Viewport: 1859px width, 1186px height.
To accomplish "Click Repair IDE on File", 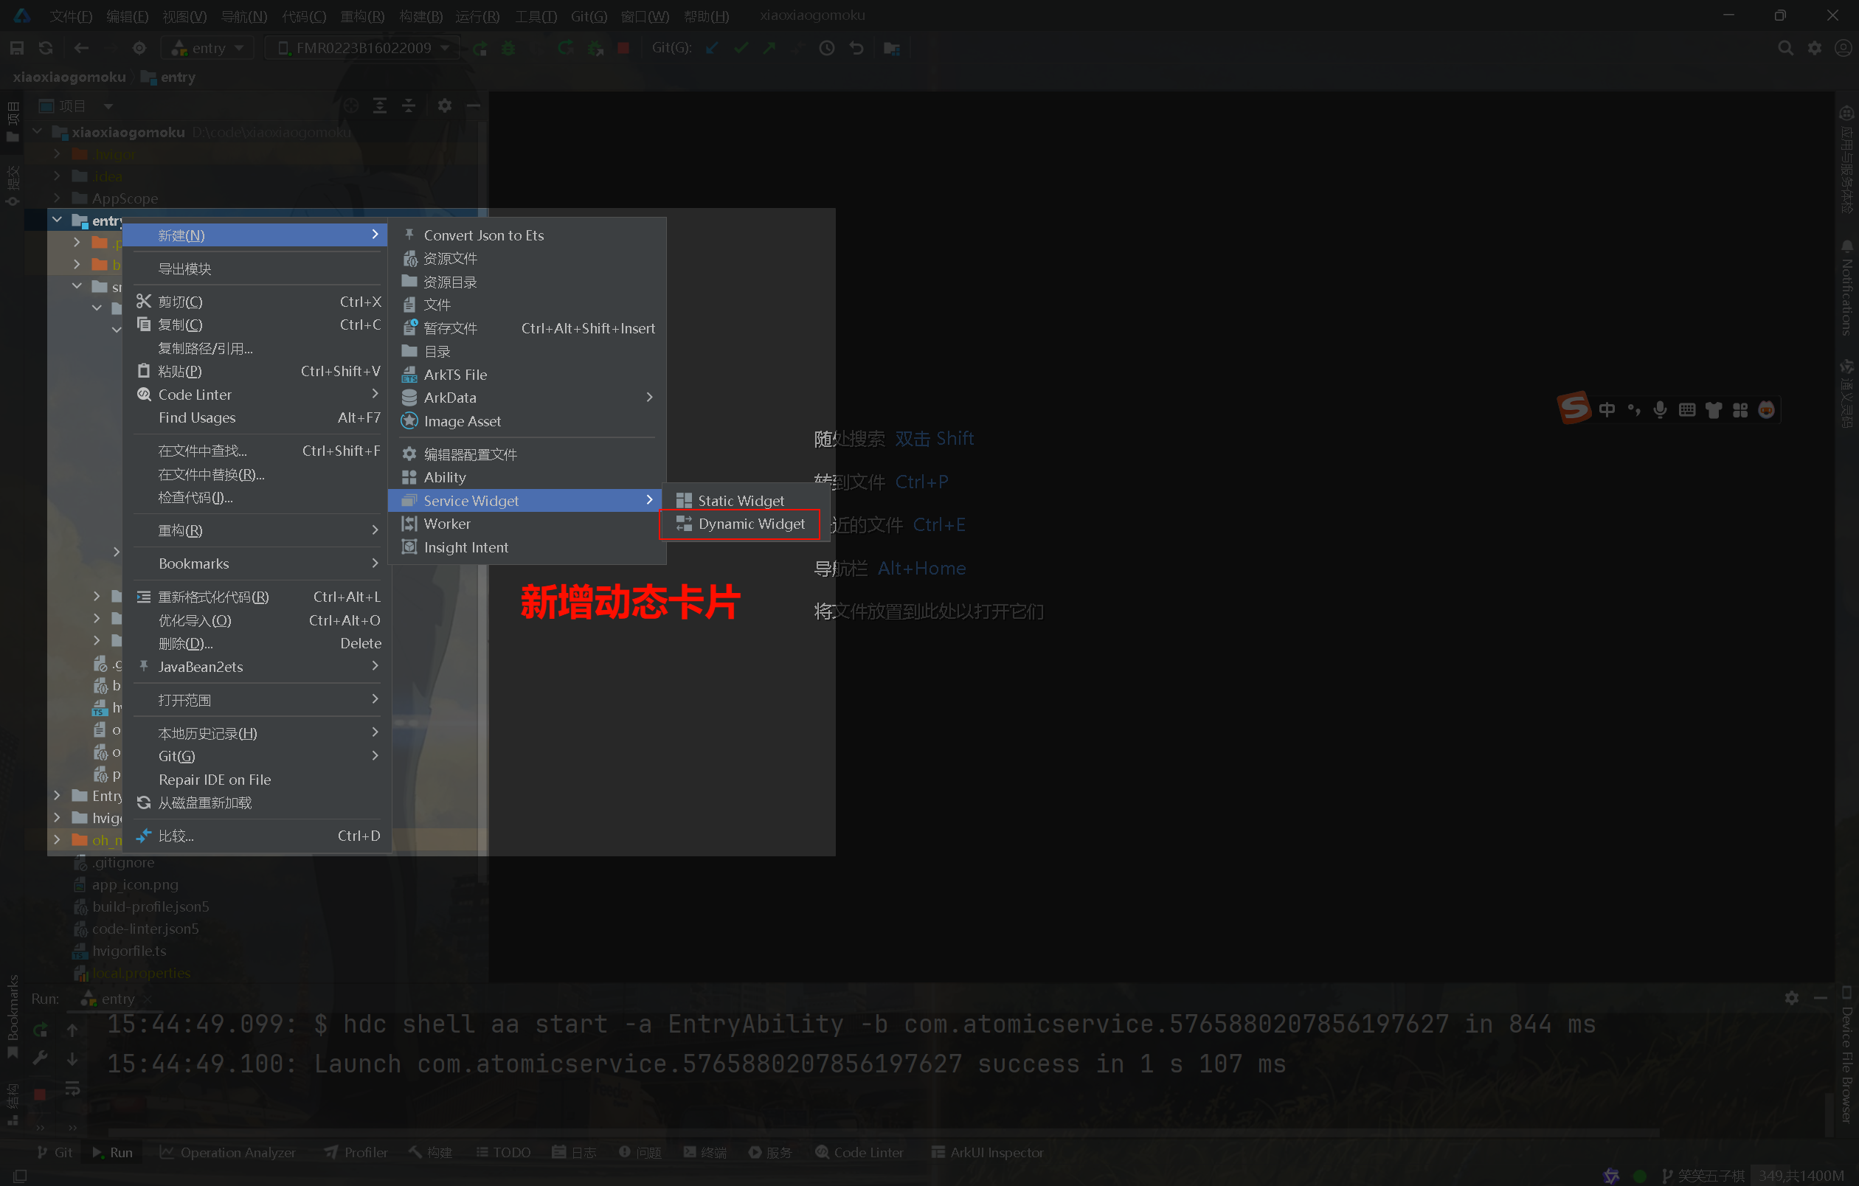I will 215,780.
